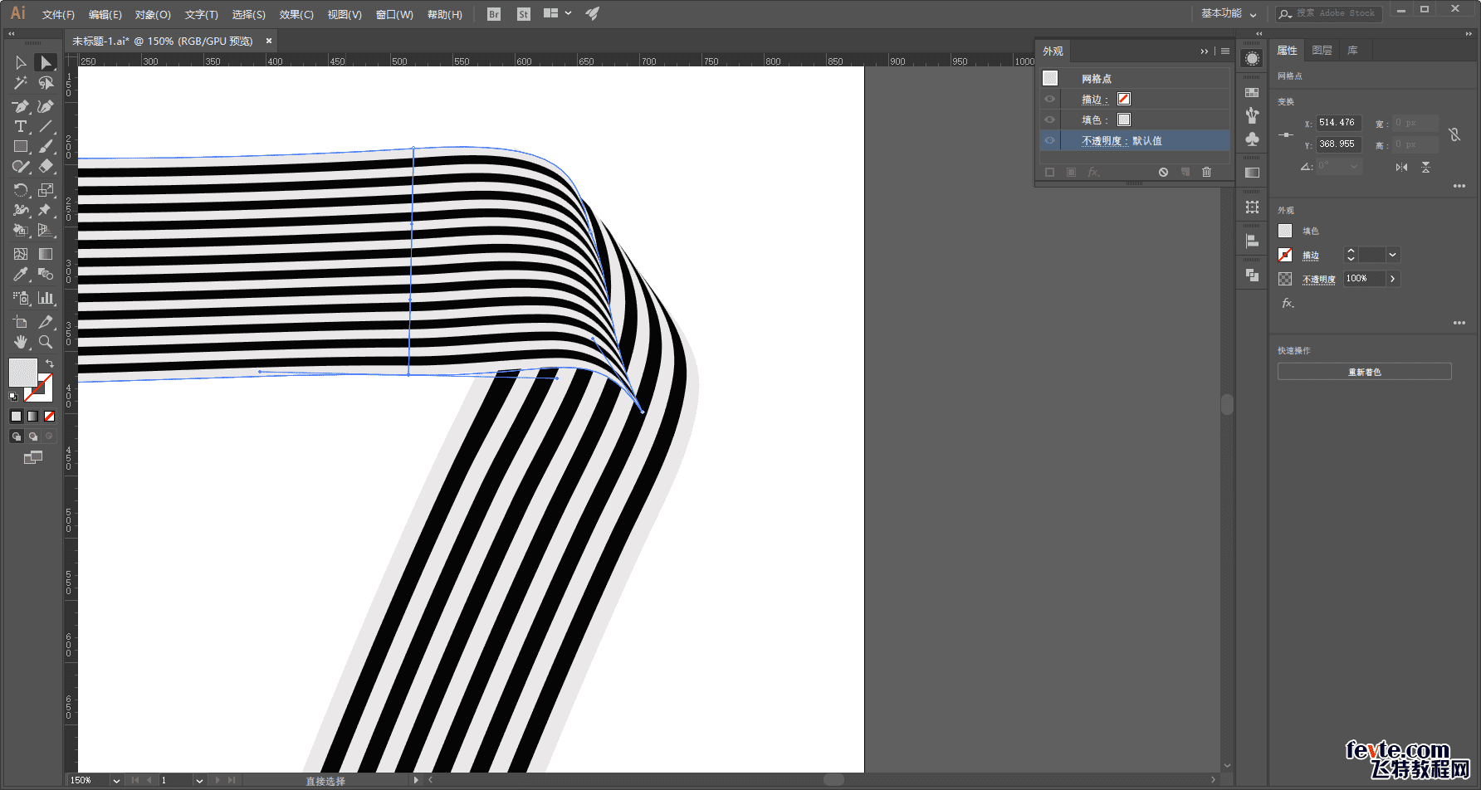Open the 基本功能 workspace dropdown
The image size is (1481, 790).
pyautogui.click(x=1229, y=14)
